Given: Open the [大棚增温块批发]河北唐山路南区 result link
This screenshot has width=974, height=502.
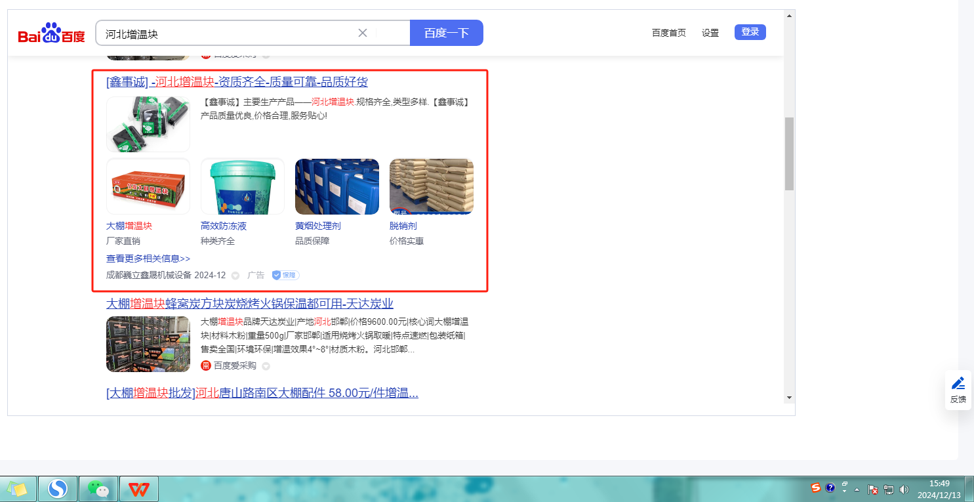Looking at the screenshot, I should [x=262, y=393].
